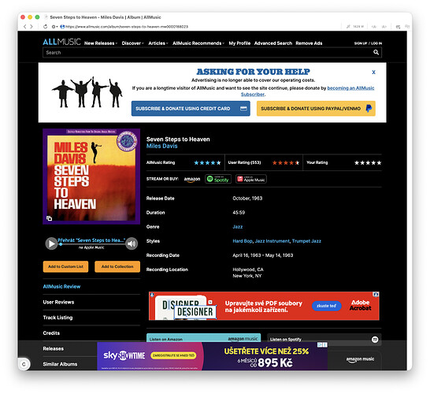Reload the page with the browser refresh icon

[x=45, y=27]
